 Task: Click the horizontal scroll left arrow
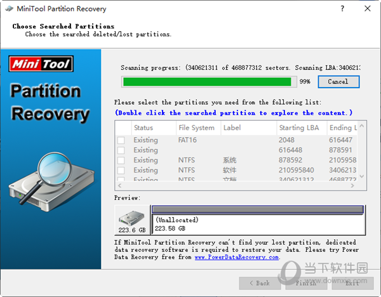(119, 186)
